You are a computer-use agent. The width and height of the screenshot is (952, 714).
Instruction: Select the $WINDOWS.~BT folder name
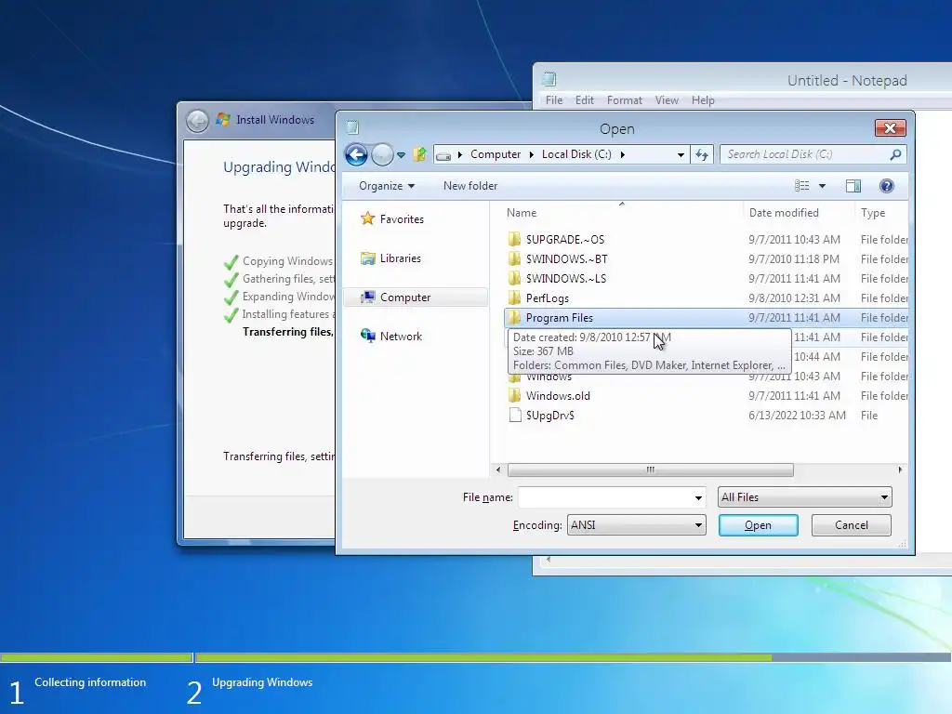click(x=566, y=259)
